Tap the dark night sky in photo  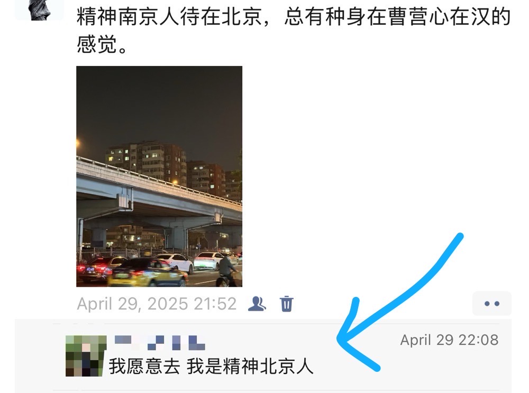tap(159, 105)
